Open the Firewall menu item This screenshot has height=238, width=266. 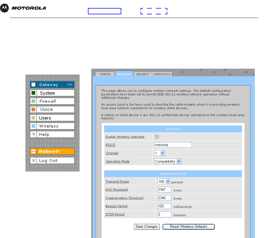coord(52,101)
